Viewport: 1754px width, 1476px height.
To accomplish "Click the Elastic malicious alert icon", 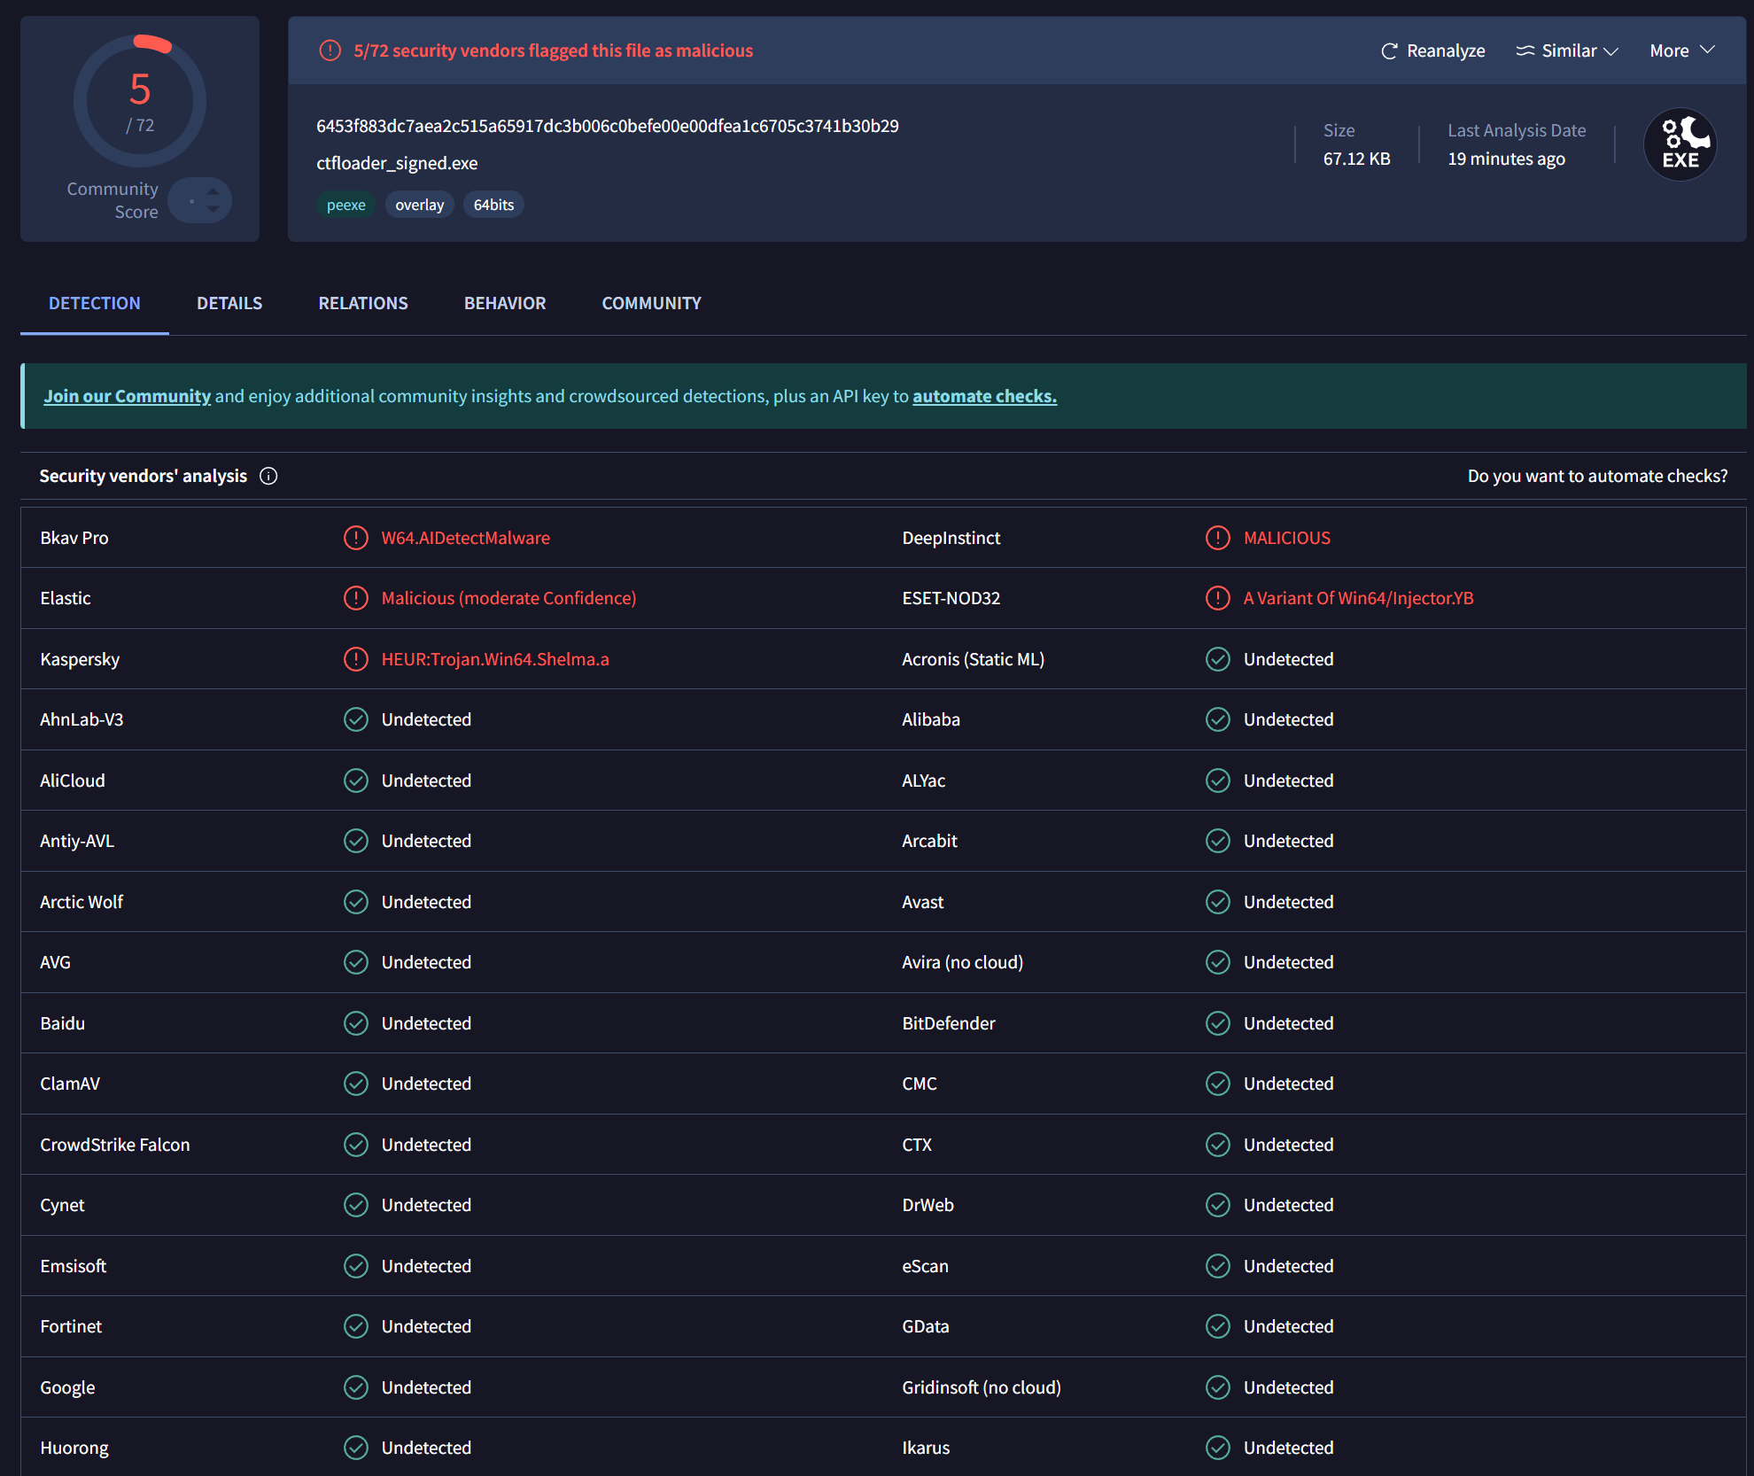I will pos(355,598).
